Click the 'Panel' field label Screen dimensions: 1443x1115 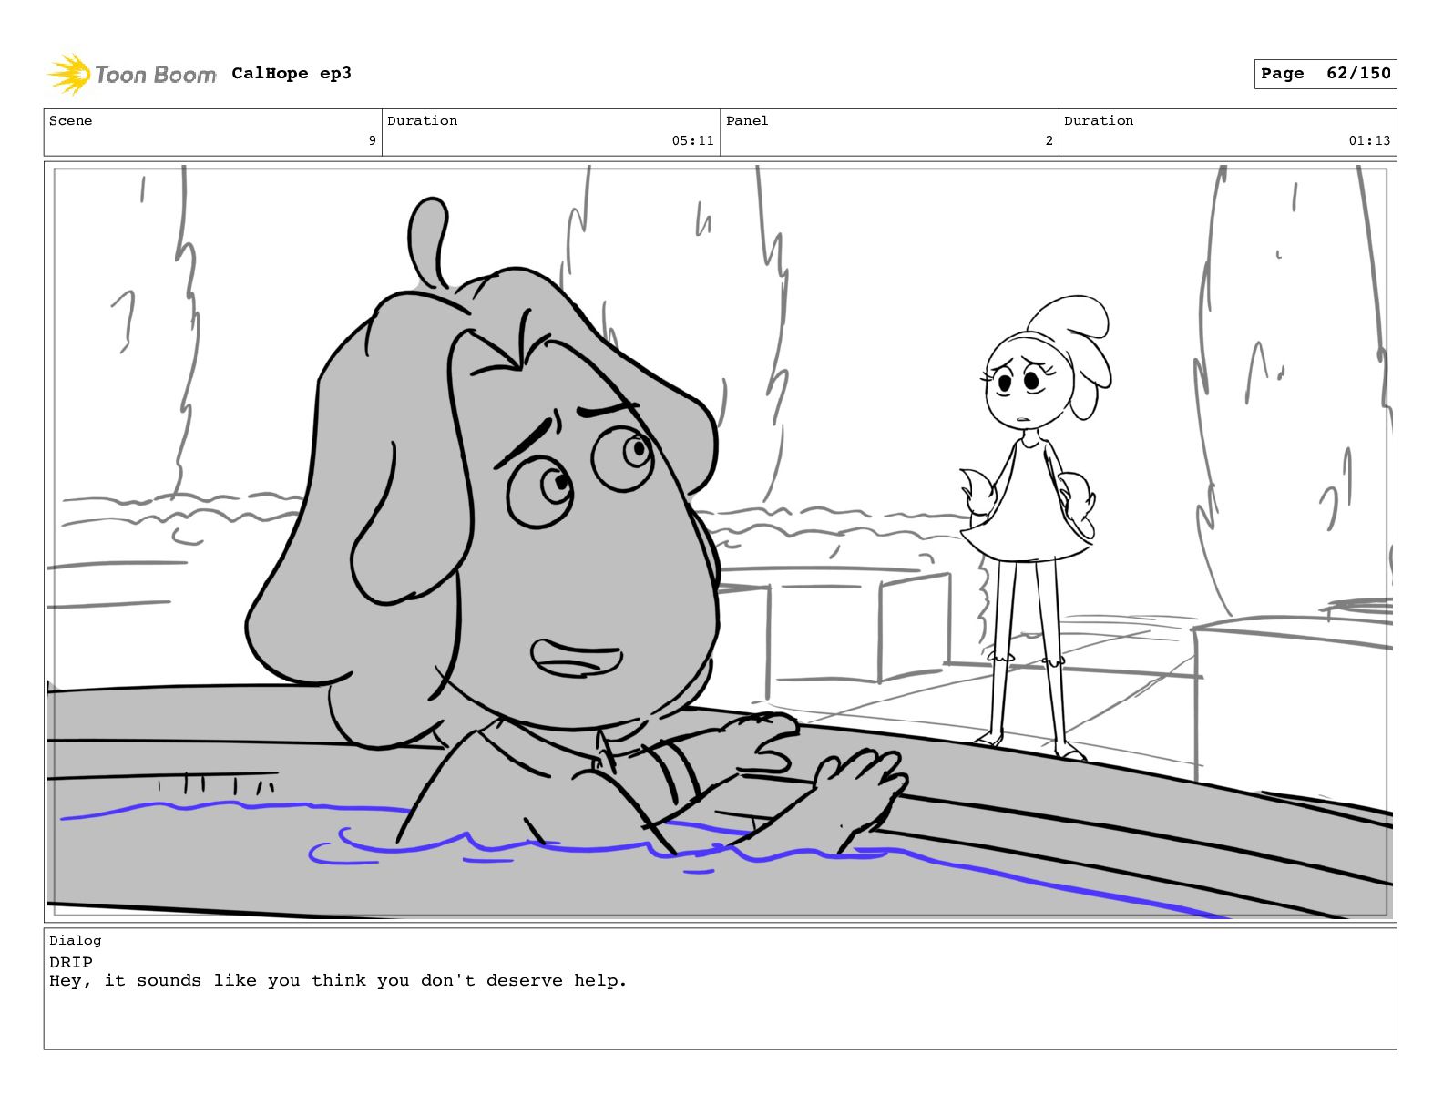[747, 120]
